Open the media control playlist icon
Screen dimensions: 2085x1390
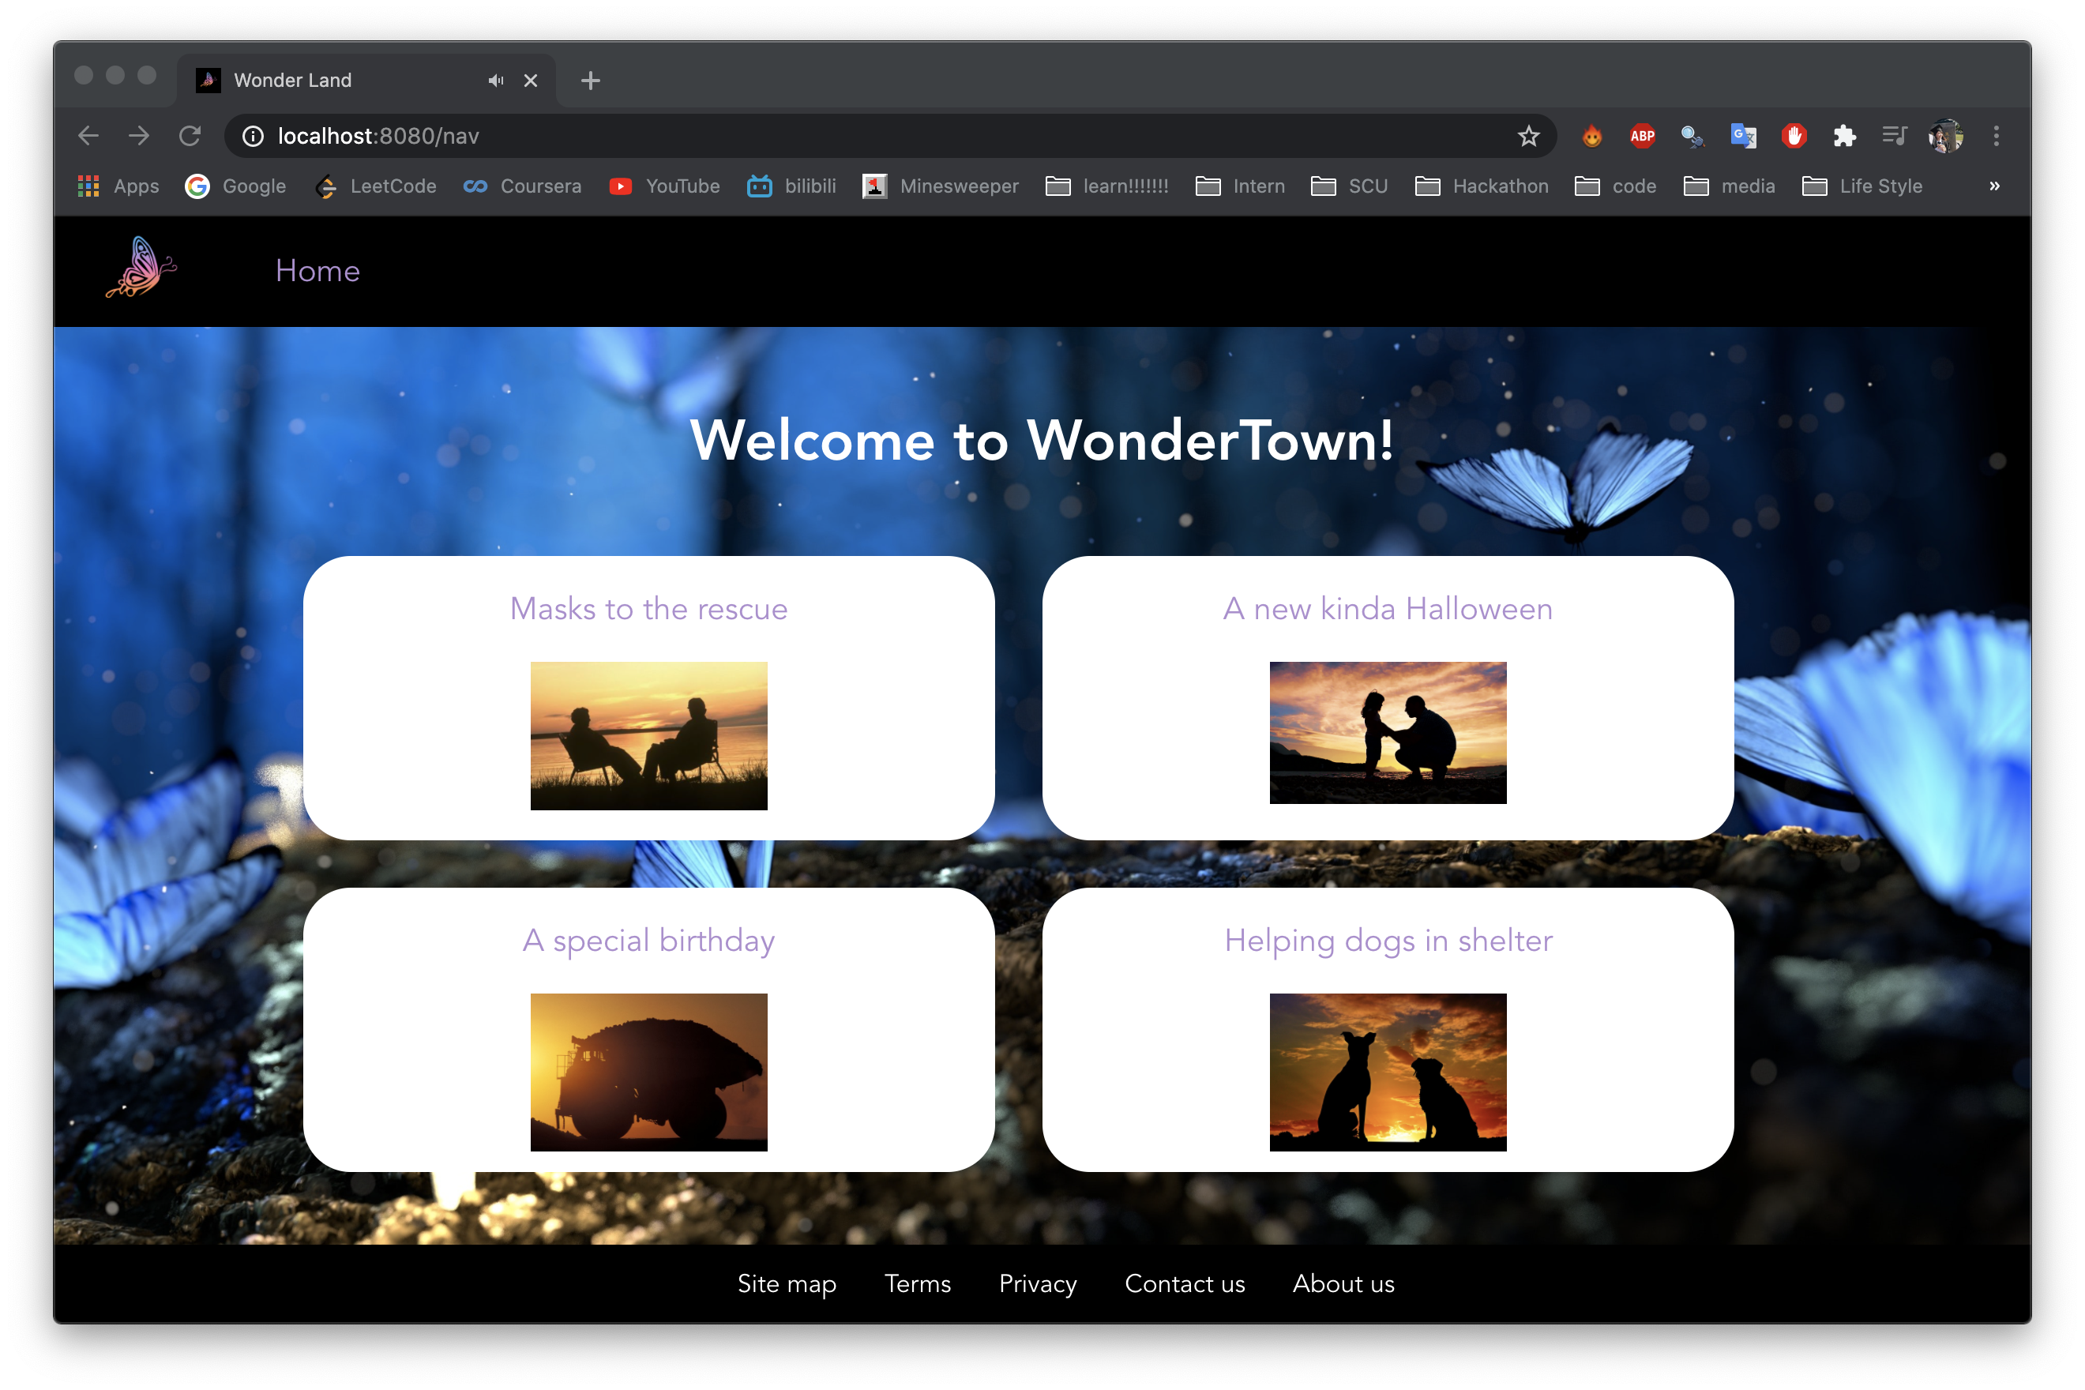[x=1895, y=136]
